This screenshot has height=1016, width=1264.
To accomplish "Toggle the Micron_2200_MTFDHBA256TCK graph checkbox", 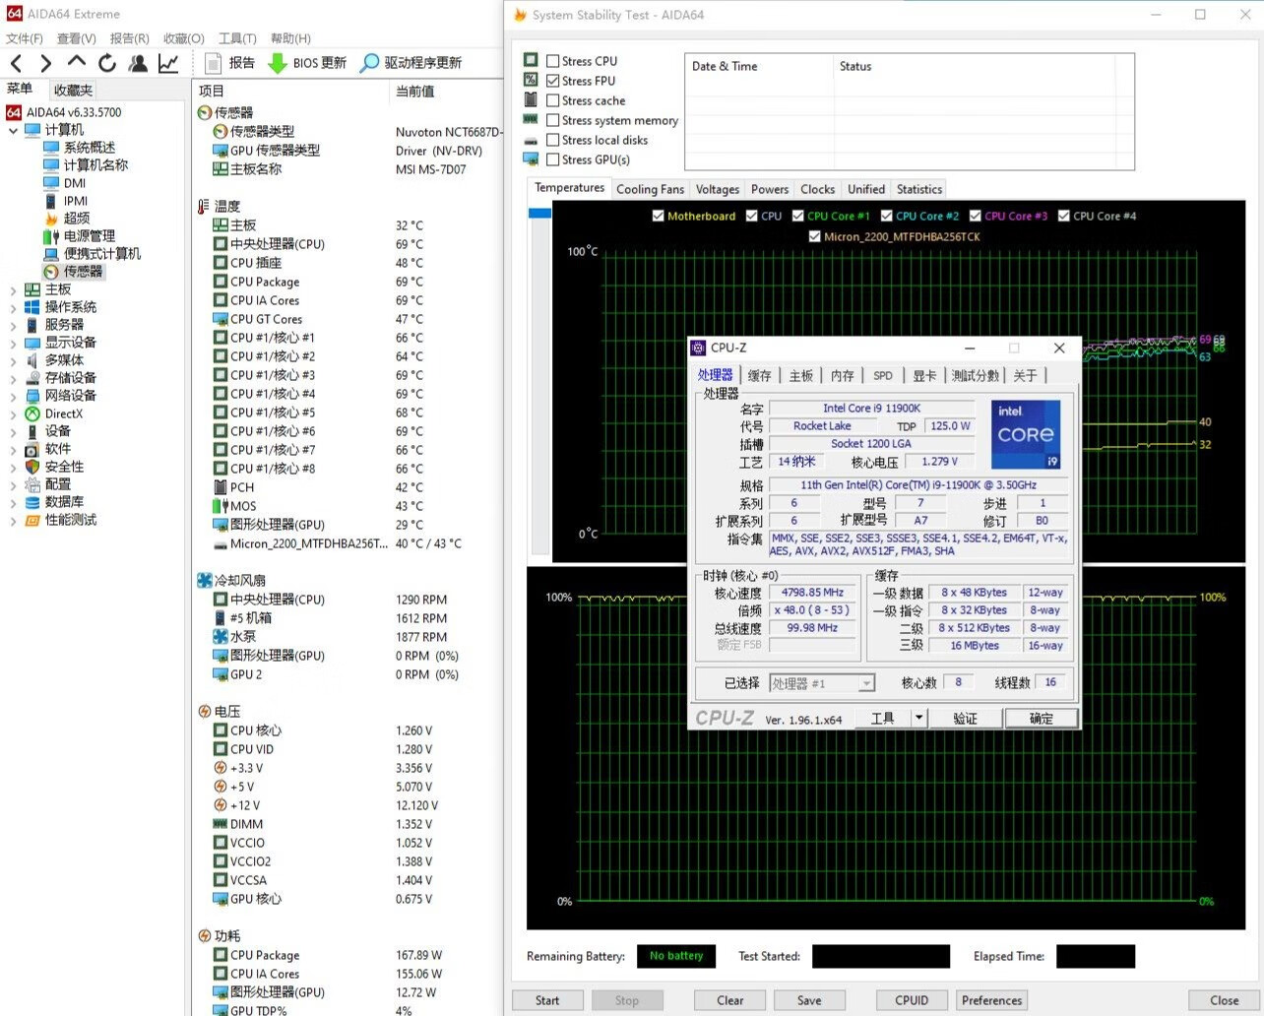I will tap(814, 236).
